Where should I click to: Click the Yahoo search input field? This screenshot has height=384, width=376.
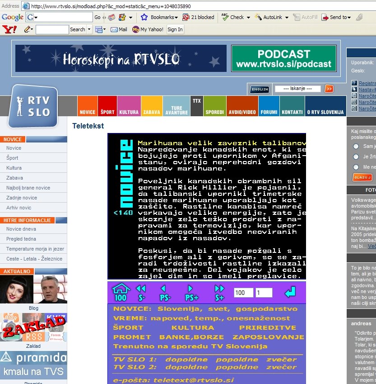point(52,30)
